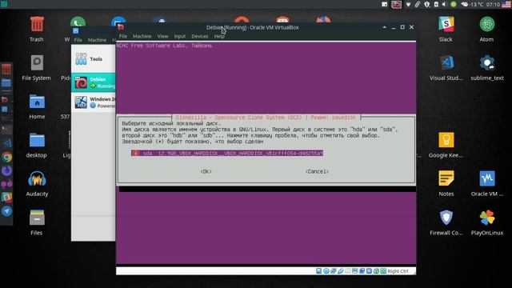Select the <Cancel> button in Clonezilla dialog
Viewport: 512px width, 288px height.
317,171
